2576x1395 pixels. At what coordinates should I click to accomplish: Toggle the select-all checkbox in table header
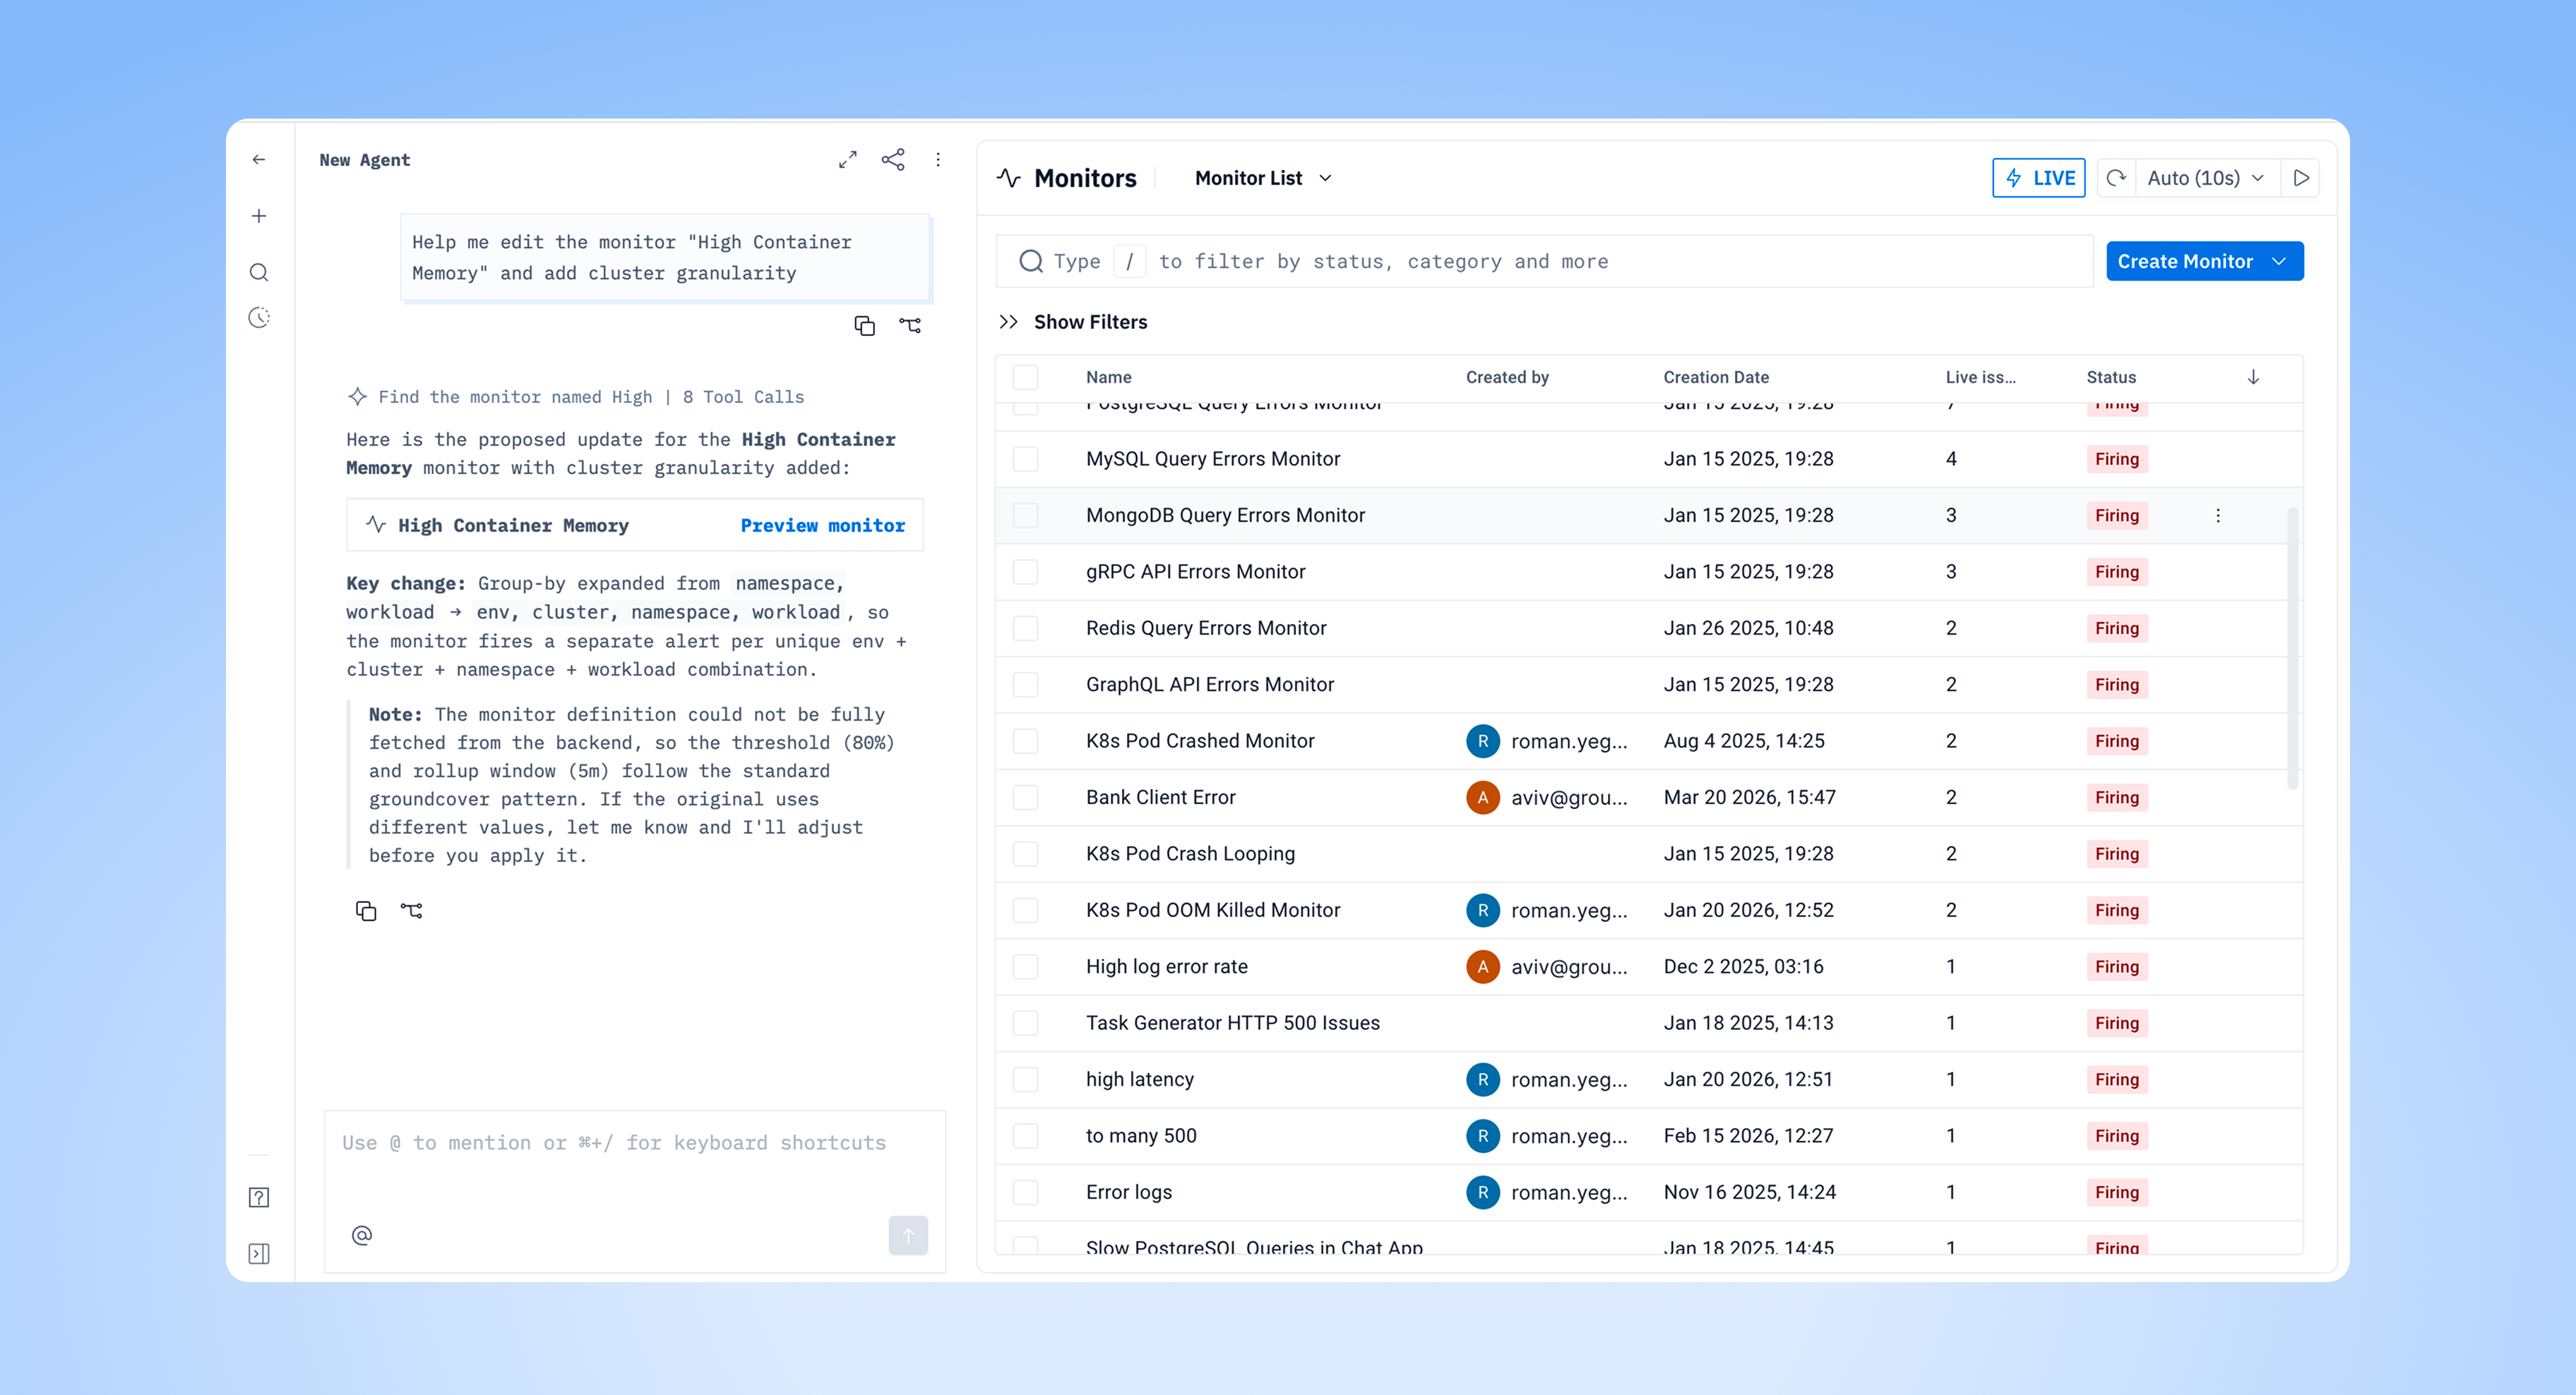[1025, 377]
